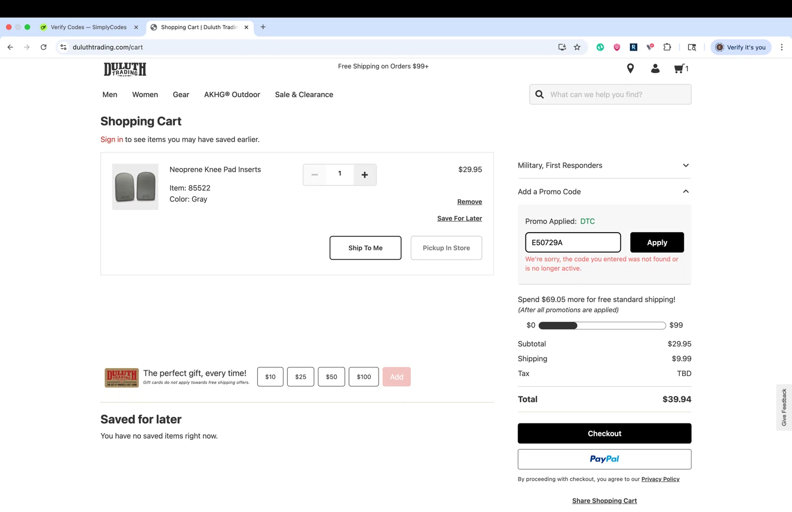Click the Verify it's you profile button
Viewport: 792px width, 512px height.
click(741, 47)
